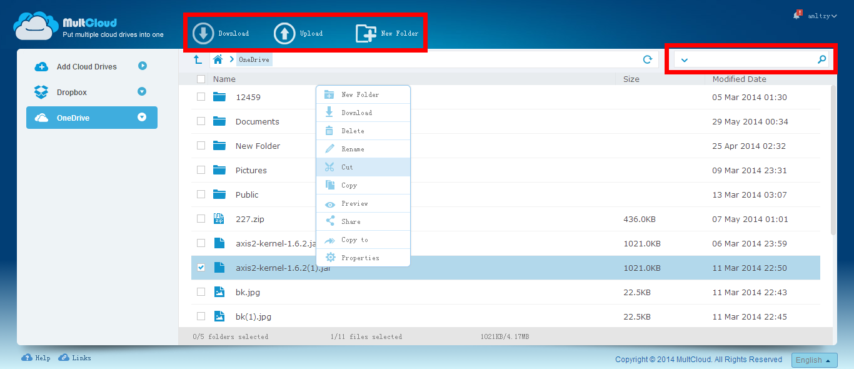Screen dimensions: 854x369
Task: Choose Share from context menu
Action: tap(363, 221)
